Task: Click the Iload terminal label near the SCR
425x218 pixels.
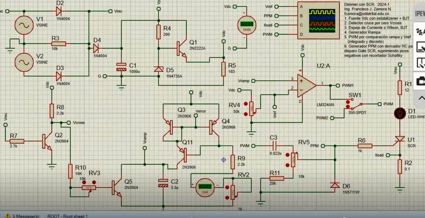Action: [x=379, y=155]
